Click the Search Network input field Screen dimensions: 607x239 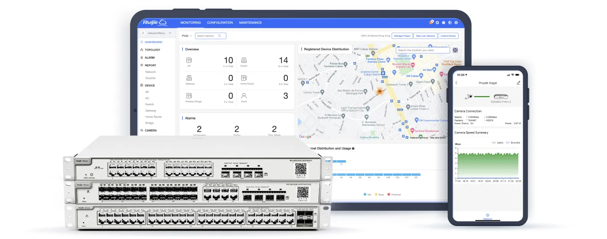(208, 36)
